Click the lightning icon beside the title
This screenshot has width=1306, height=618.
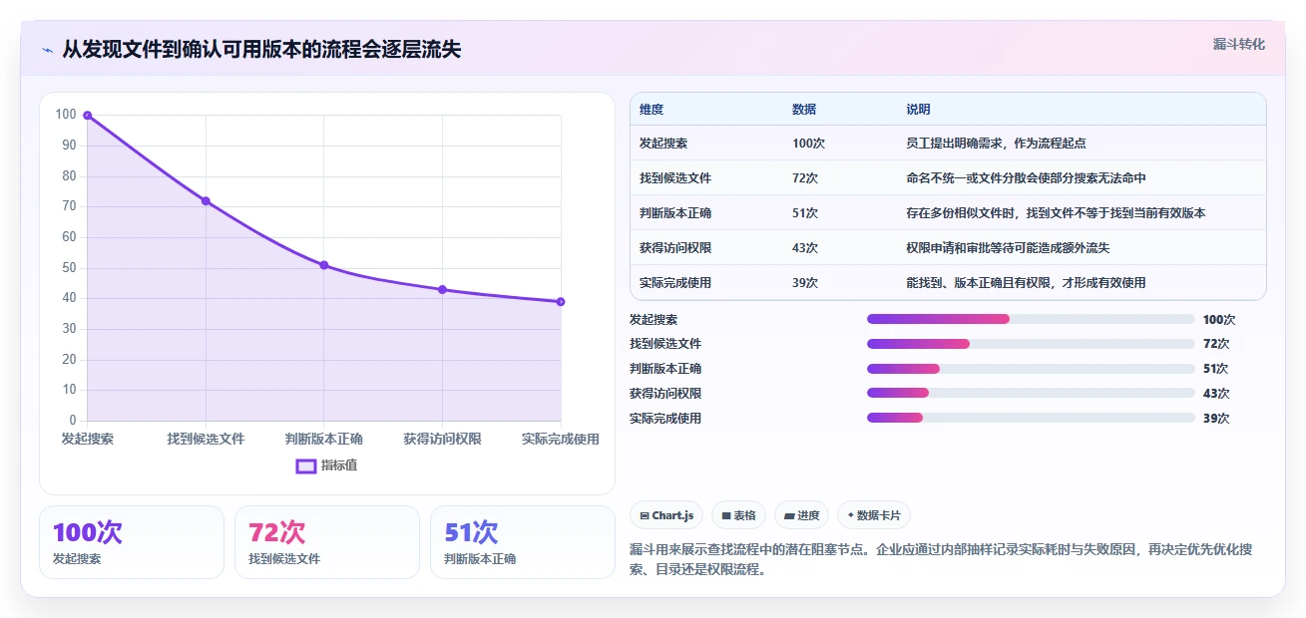coord(47,50)
